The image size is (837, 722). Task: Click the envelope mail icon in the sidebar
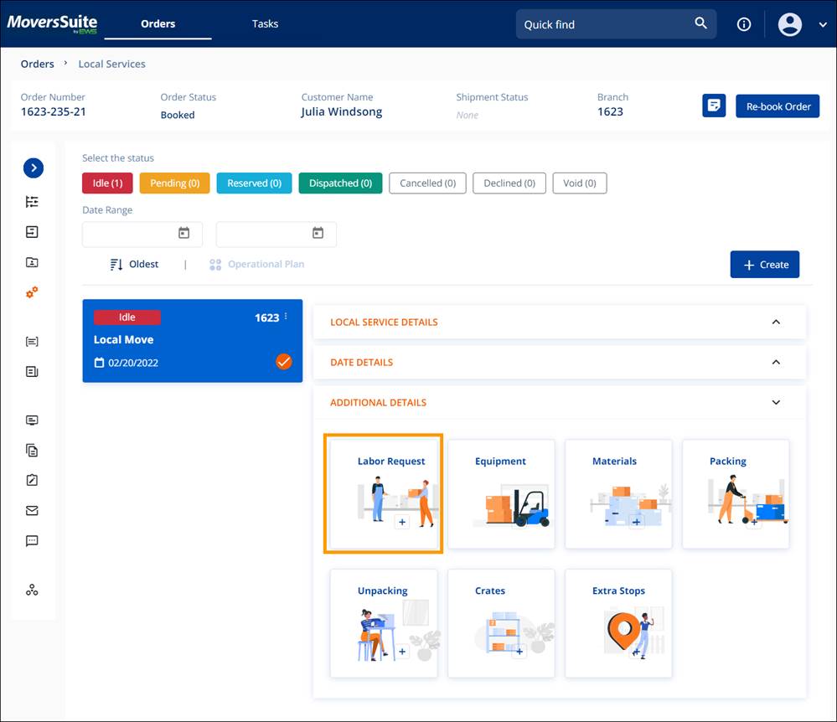click(x=32, y=510)
